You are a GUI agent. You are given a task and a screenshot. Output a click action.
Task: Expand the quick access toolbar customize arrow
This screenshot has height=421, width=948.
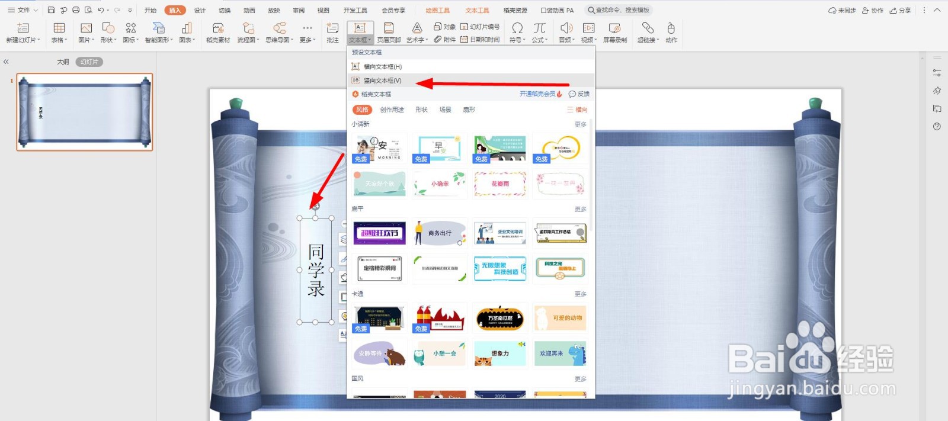130,10
